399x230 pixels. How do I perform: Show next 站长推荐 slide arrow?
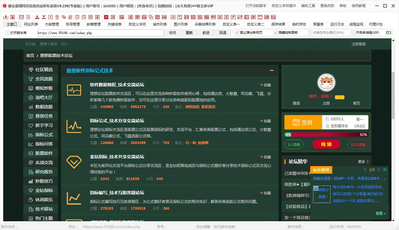[379, 170]
